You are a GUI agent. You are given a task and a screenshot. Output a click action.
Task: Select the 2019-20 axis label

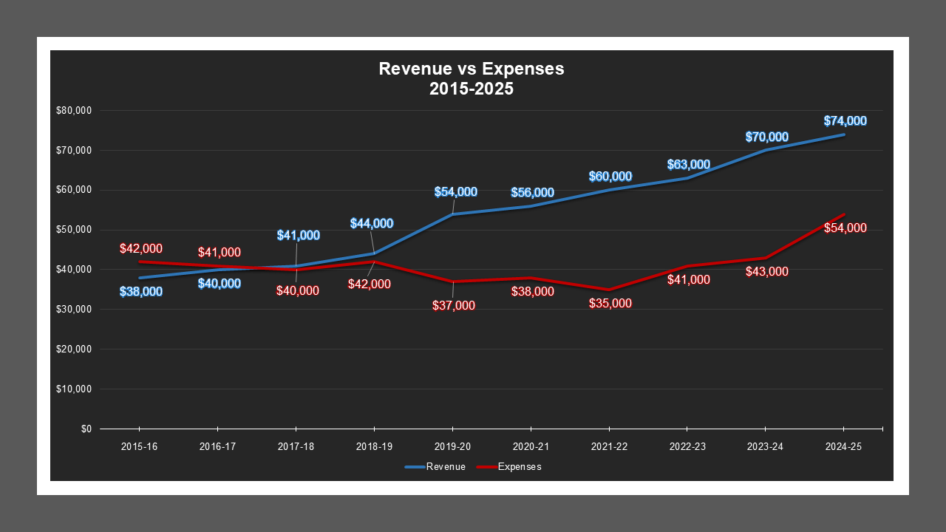point(453,446)
